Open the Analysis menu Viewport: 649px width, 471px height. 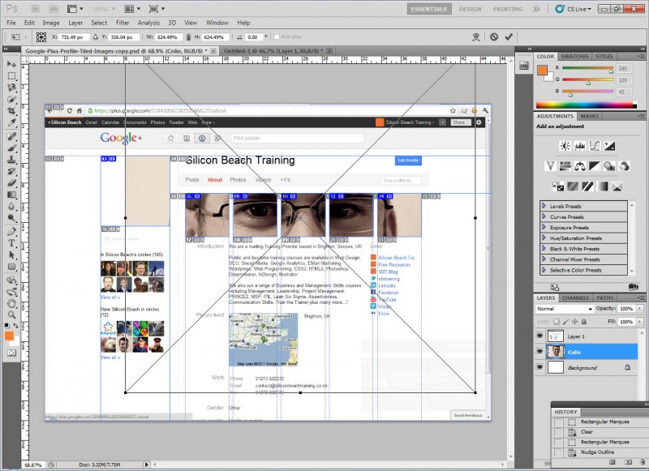click(x=148, y=23)
